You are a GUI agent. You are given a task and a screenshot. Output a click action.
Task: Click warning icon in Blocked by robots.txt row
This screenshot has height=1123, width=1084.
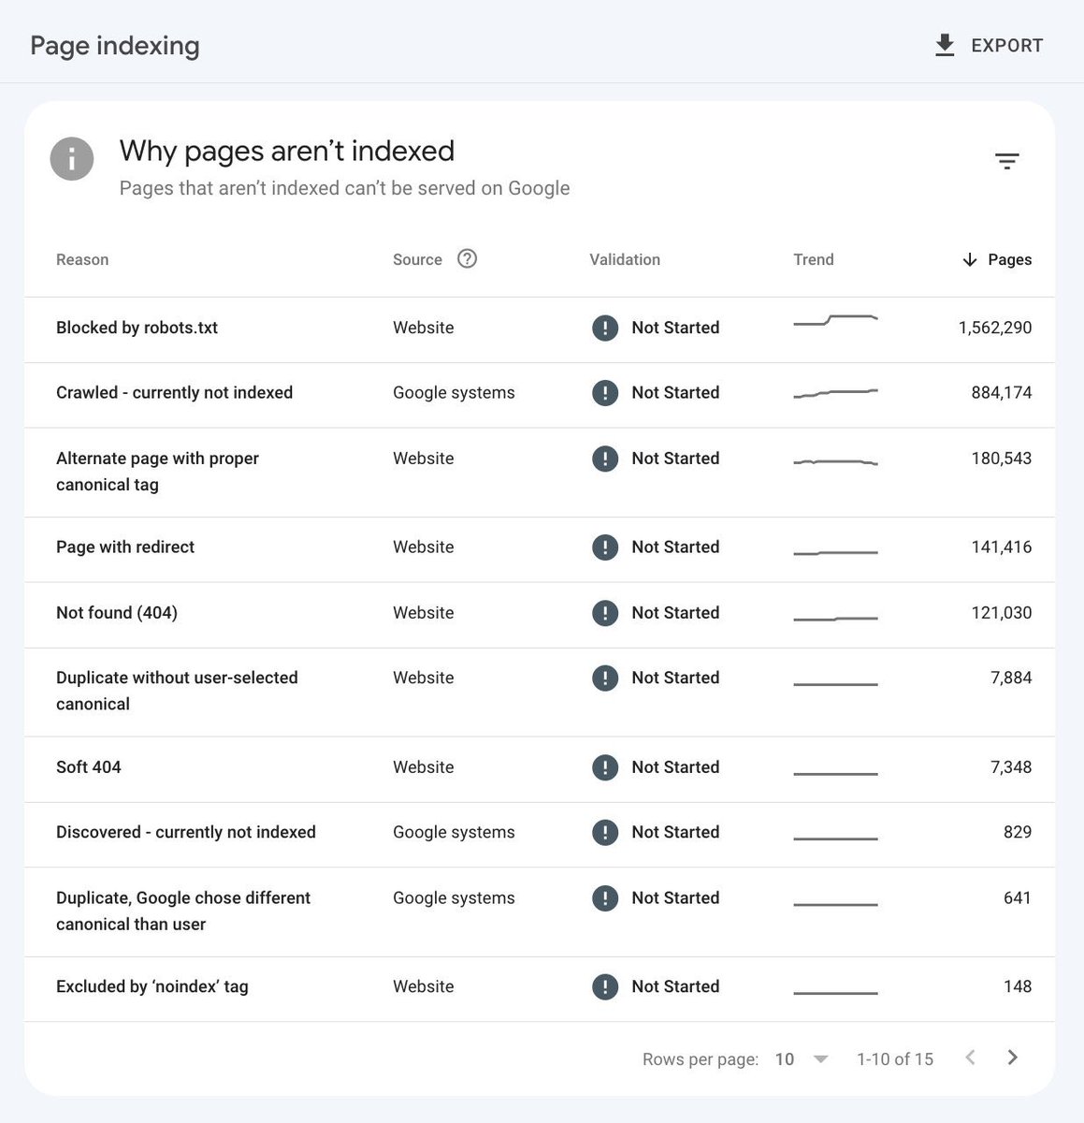[x=605, y=328]
